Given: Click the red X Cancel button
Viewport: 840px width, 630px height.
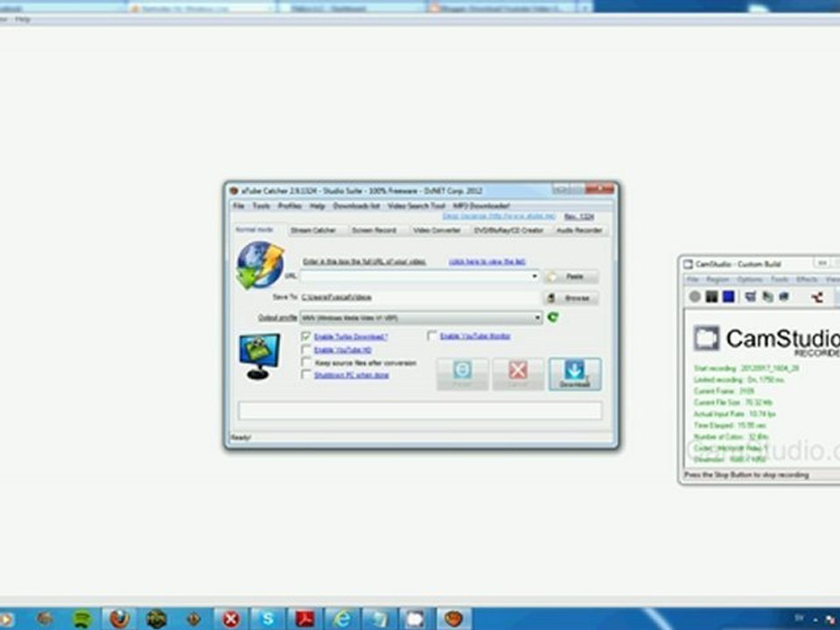Looking at the screenshot, I should (x=518, y=374).
